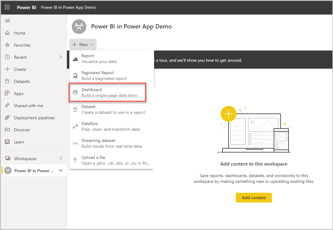
Task: Click the Power BI brand name in header
Action: click(27, 8)
